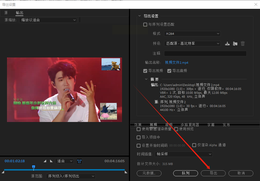
Task: Uncheck the export video checkbox
Action: tap(145, 71)
